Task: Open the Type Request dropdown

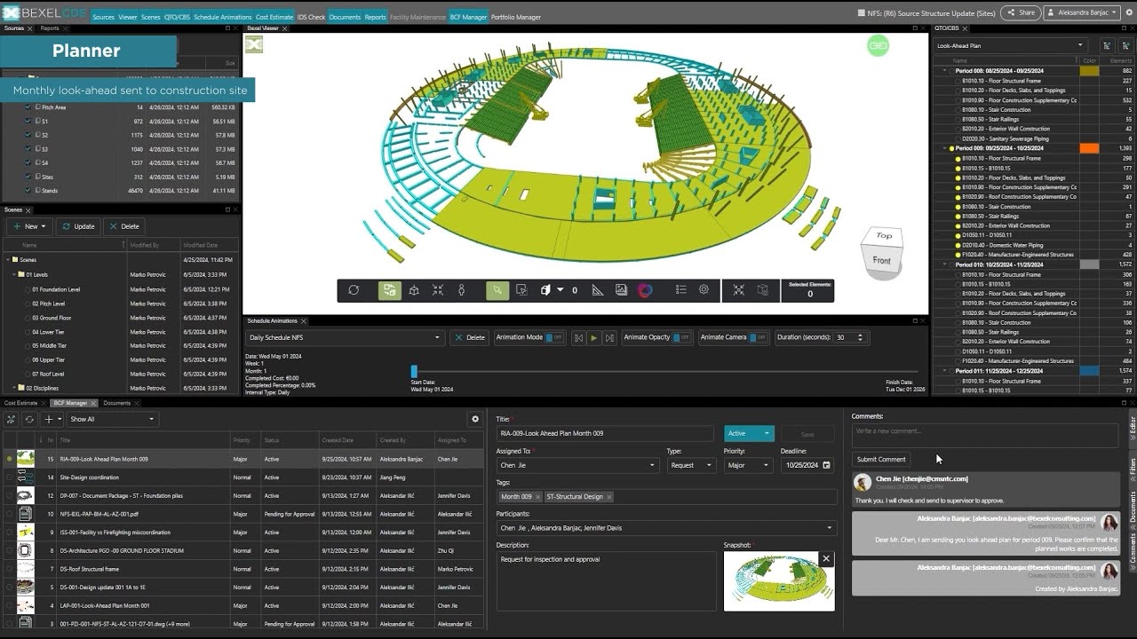Action: tap(691, 465)
